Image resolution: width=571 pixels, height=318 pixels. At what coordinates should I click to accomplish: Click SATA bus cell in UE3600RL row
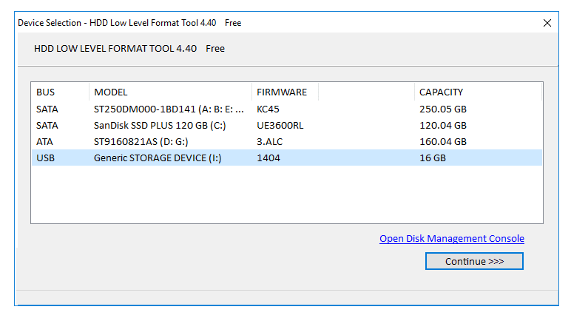47,125
